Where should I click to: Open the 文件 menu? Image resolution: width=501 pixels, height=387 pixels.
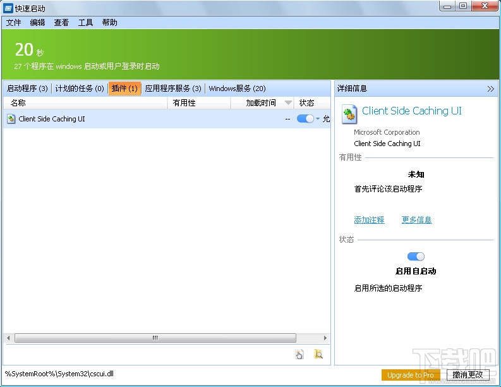pyautogui.click(x=13, y=22)
